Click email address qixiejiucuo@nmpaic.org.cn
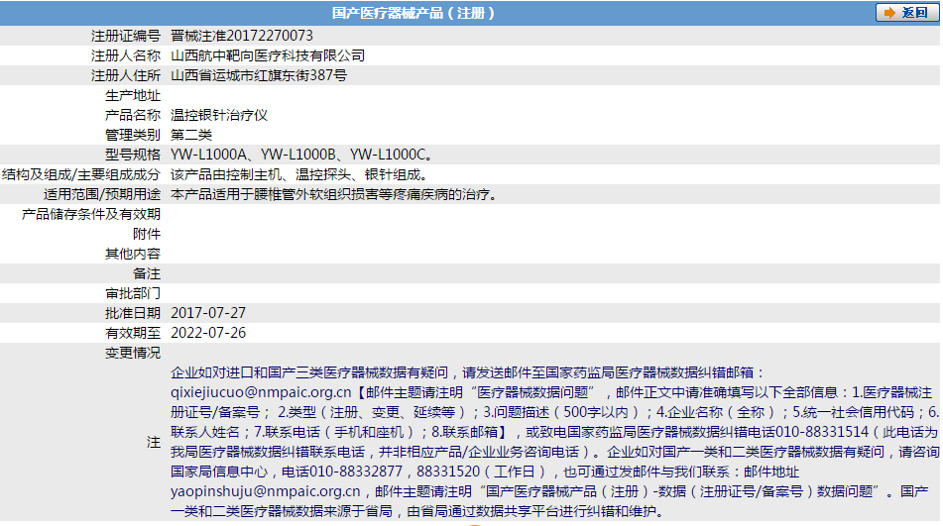This screenshot has height=526, width=943. point(261,392)
